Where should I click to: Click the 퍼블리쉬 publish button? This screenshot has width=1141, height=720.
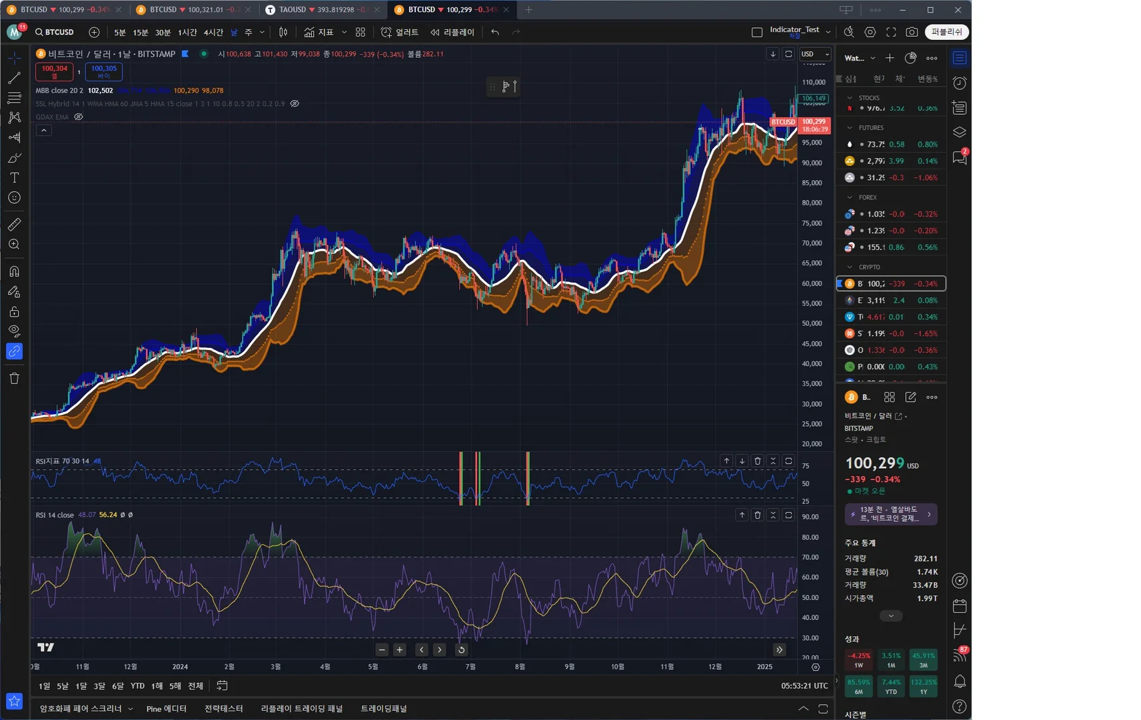click(946, 32)
